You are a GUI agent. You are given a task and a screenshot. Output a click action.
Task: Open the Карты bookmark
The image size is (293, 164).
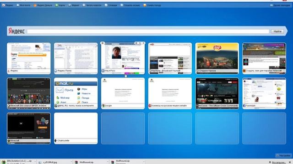(x=60, y=5)
